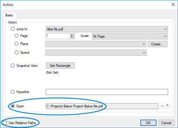Confirm with the OK button
This screenshot has width=178, height=128.
[148, 123]
